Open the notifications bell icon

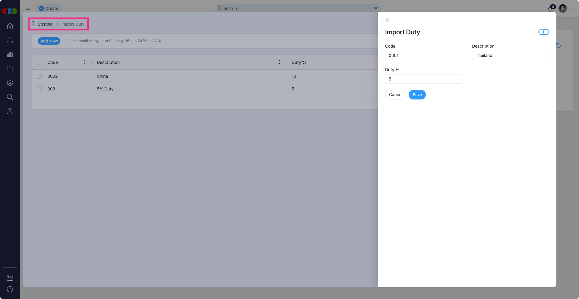coord(550,9)
